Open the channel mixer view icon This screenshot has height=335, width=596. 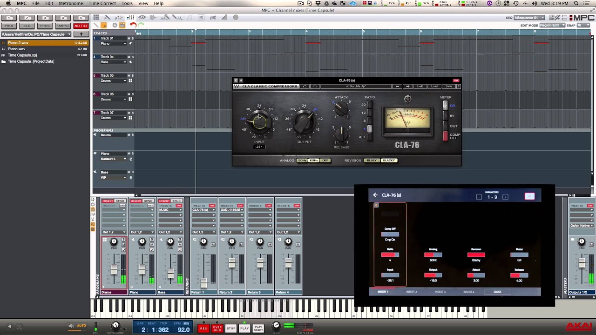pos(130,17)
